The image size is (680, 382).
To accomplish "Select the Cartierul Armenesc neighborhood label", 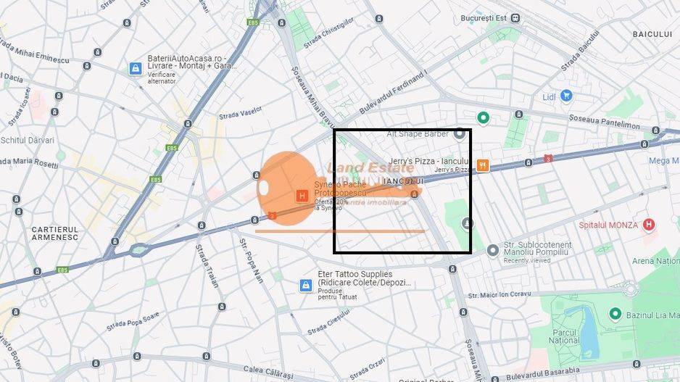I will (55, 233).
